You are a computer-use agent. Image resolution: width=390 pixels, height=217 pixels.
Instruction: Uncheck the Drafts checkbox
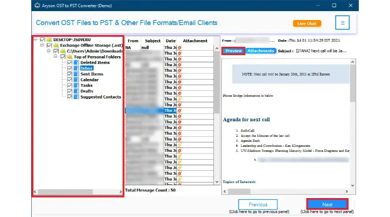pos(70,91)
